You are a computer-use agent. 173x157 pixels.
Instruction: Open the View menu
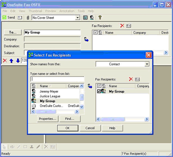click(22, 11)
